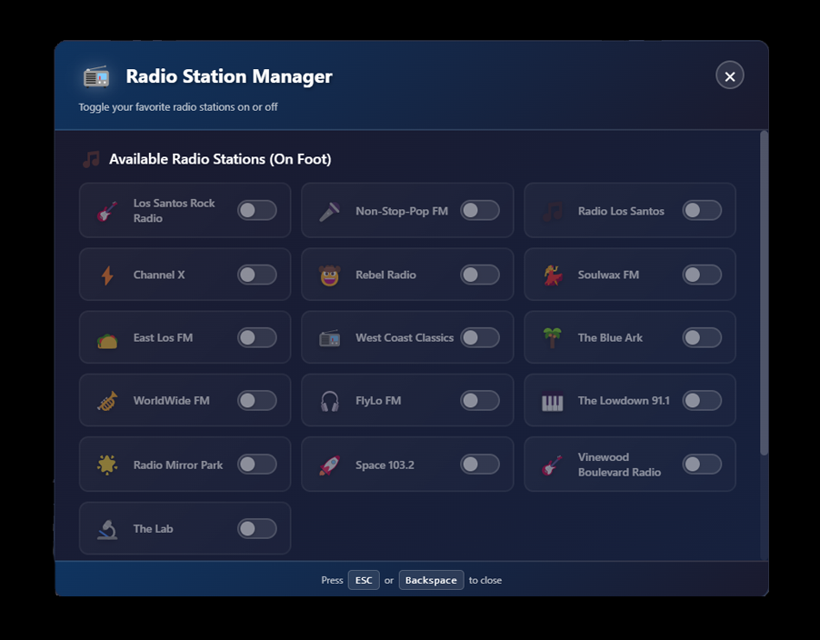Click the radio icon in the header

pos(95,77)
